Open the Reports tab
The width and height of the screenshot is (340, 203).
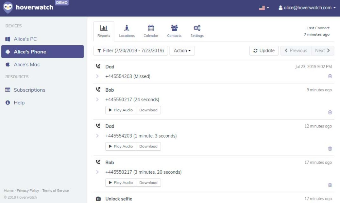pos(104,31)
